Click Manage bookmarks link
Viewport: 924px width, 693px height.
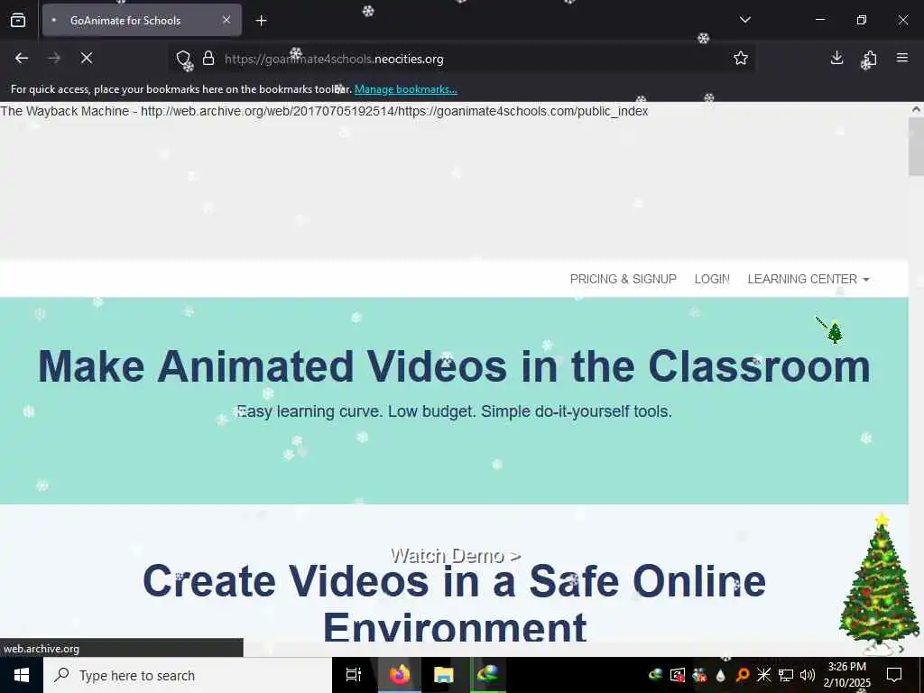pos(405,89)
